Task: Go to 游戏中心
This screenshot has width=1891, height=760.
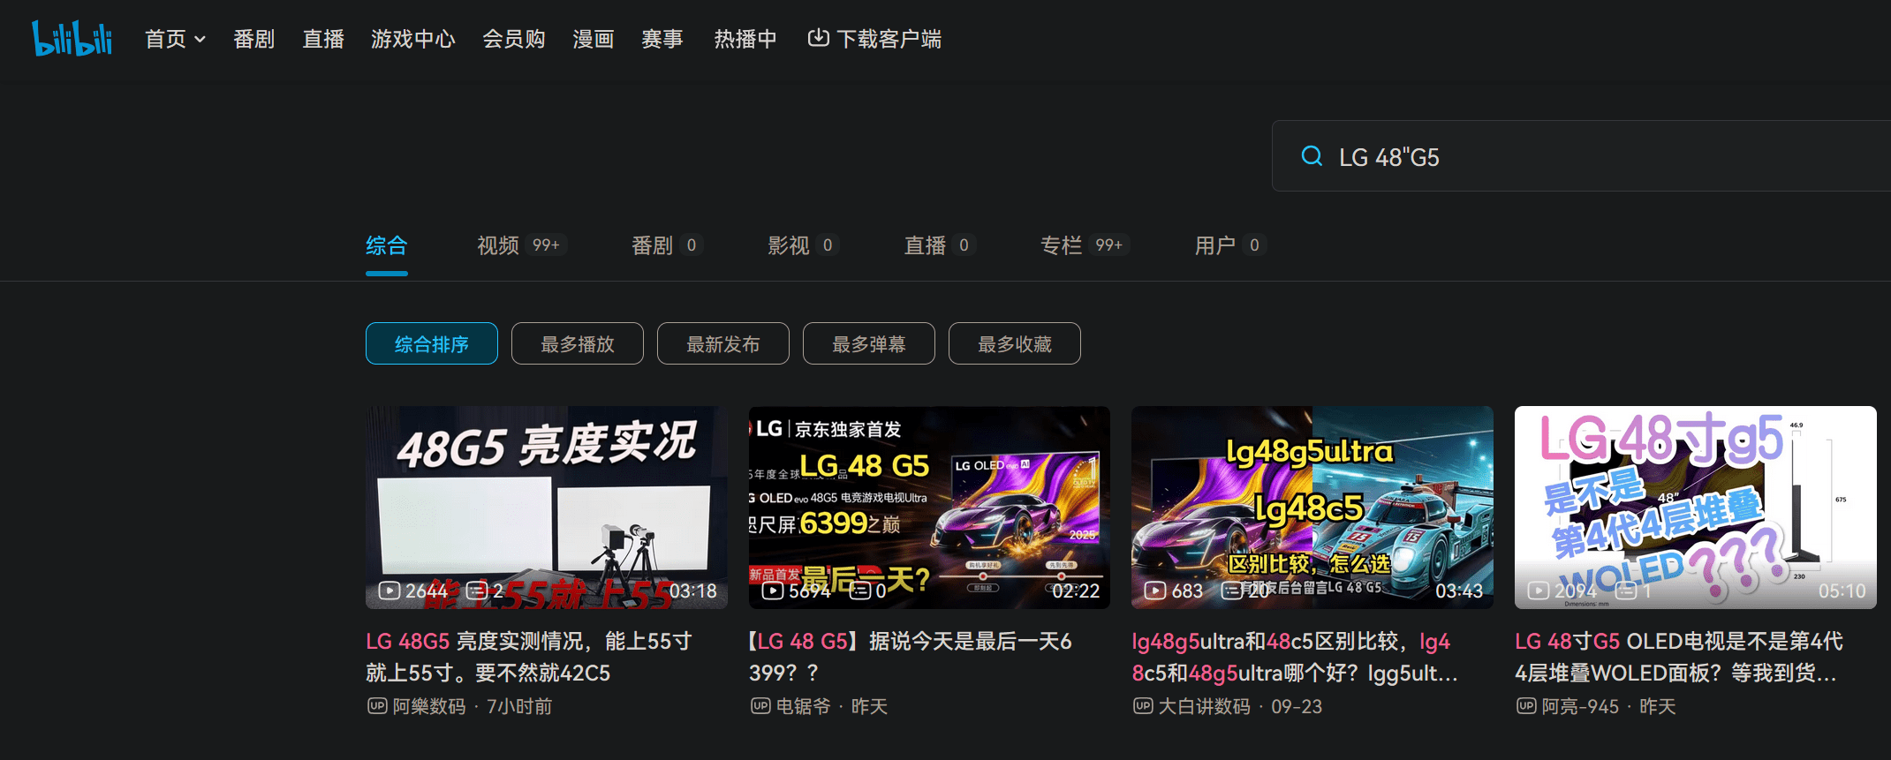Action: [x=412, y=39]
